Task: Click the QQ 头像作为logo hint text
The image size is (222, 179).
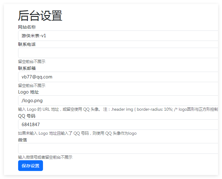Action: (77, 133)
